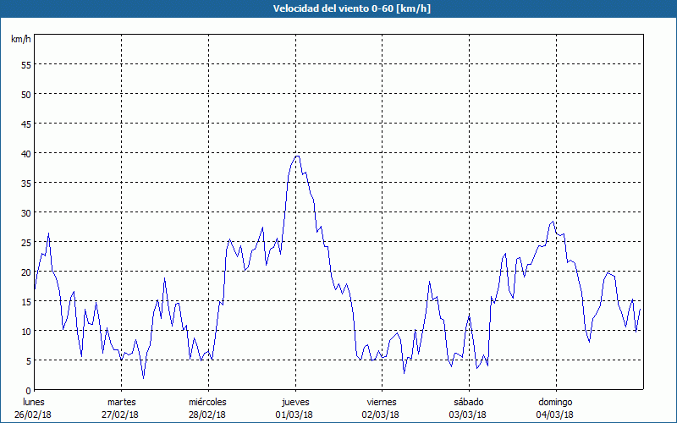This screenshot has width=677, height=423.
Task: Click the wind peak just before domingo gridline
Action: (x=553, y=222)
